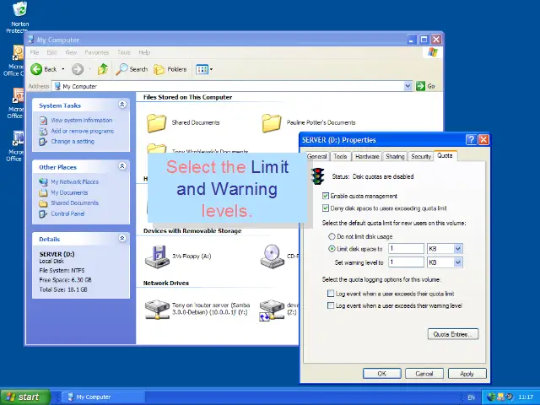
Task: Open the limit disk space unit dropdown (KB)
Action: click(x=457, y=249)
